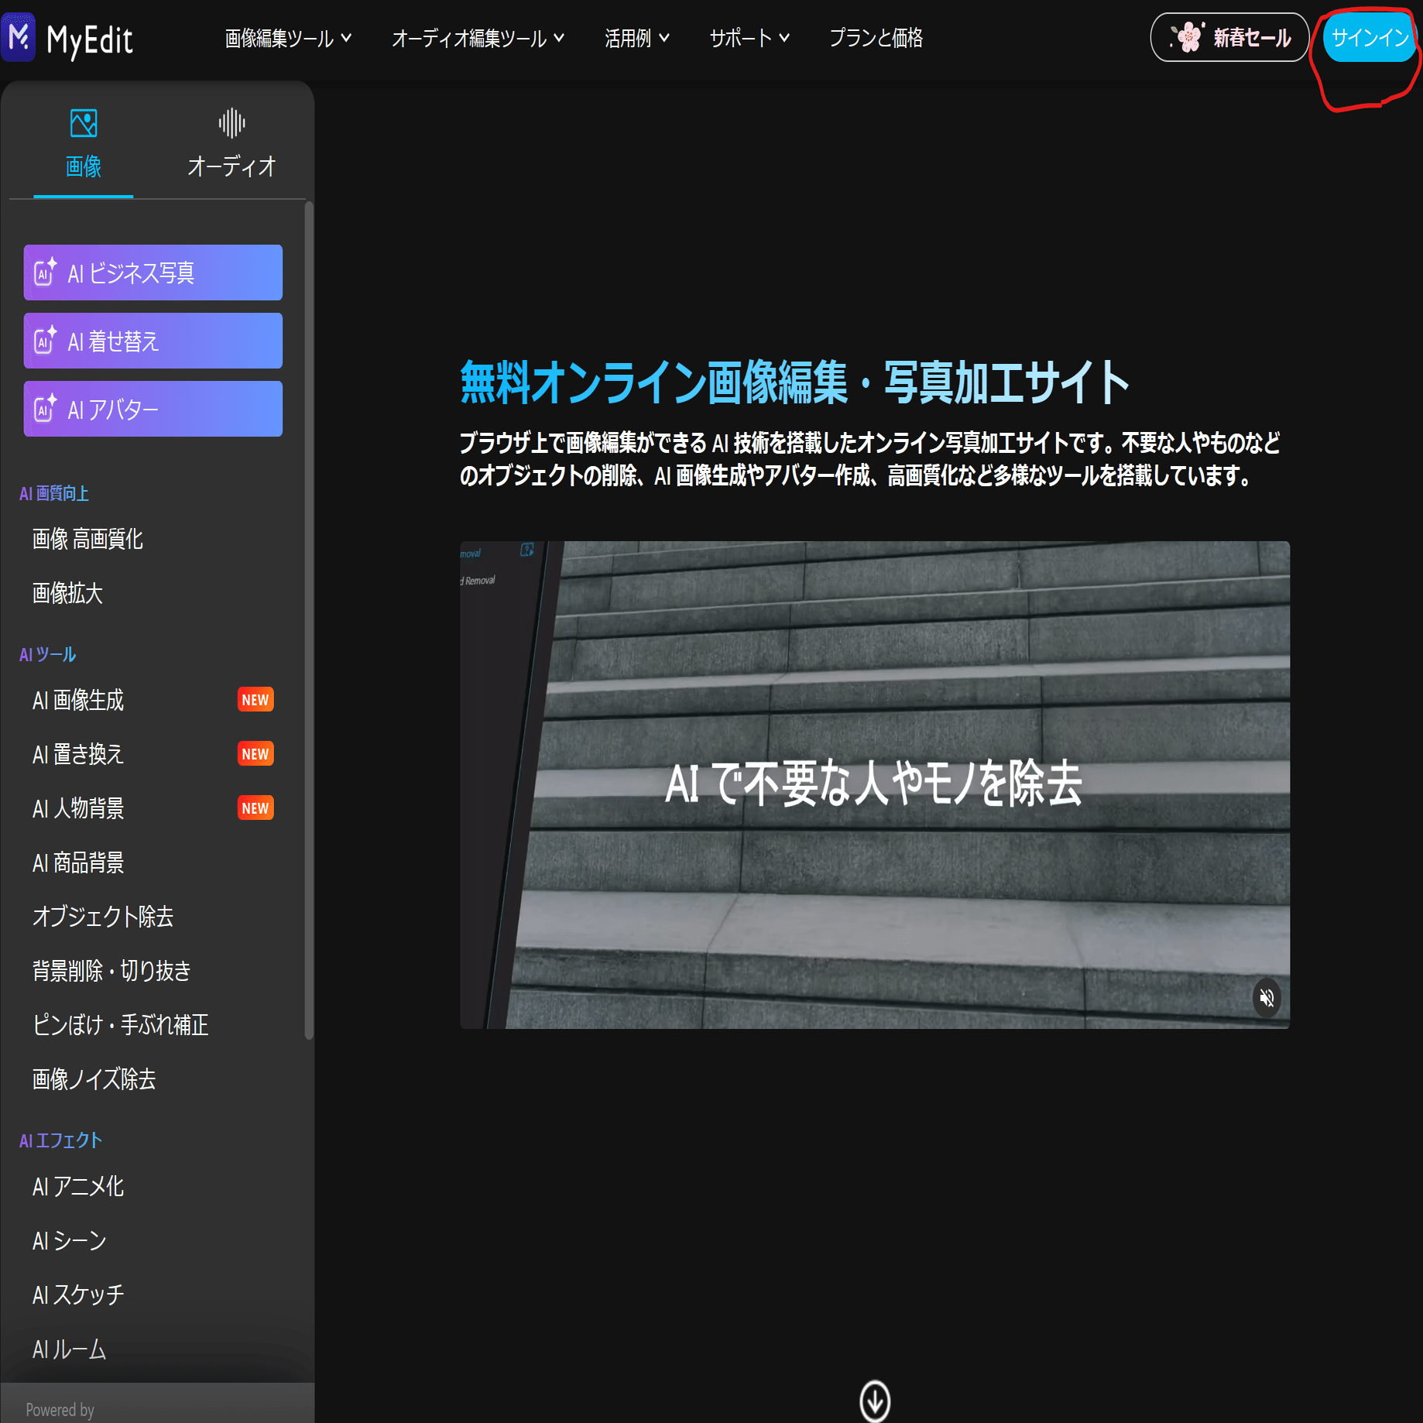Click the audio waveform icon in sidebar

(231, 123)
